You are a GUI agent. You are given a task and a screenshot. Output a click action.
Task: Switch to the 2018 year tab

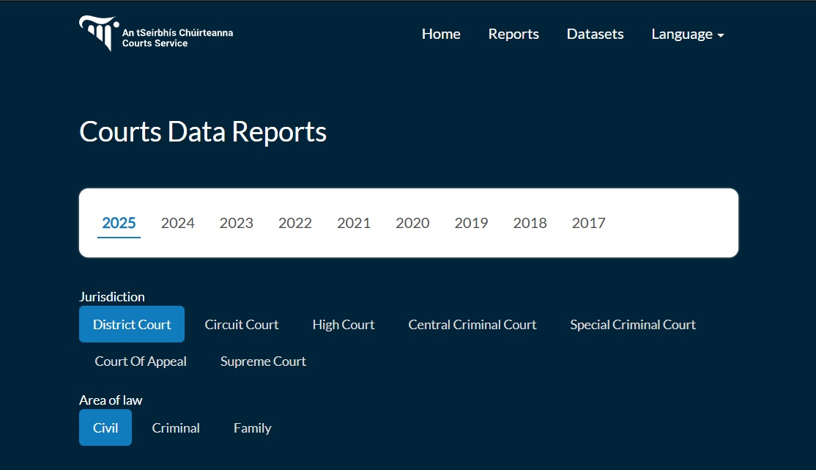530,223
